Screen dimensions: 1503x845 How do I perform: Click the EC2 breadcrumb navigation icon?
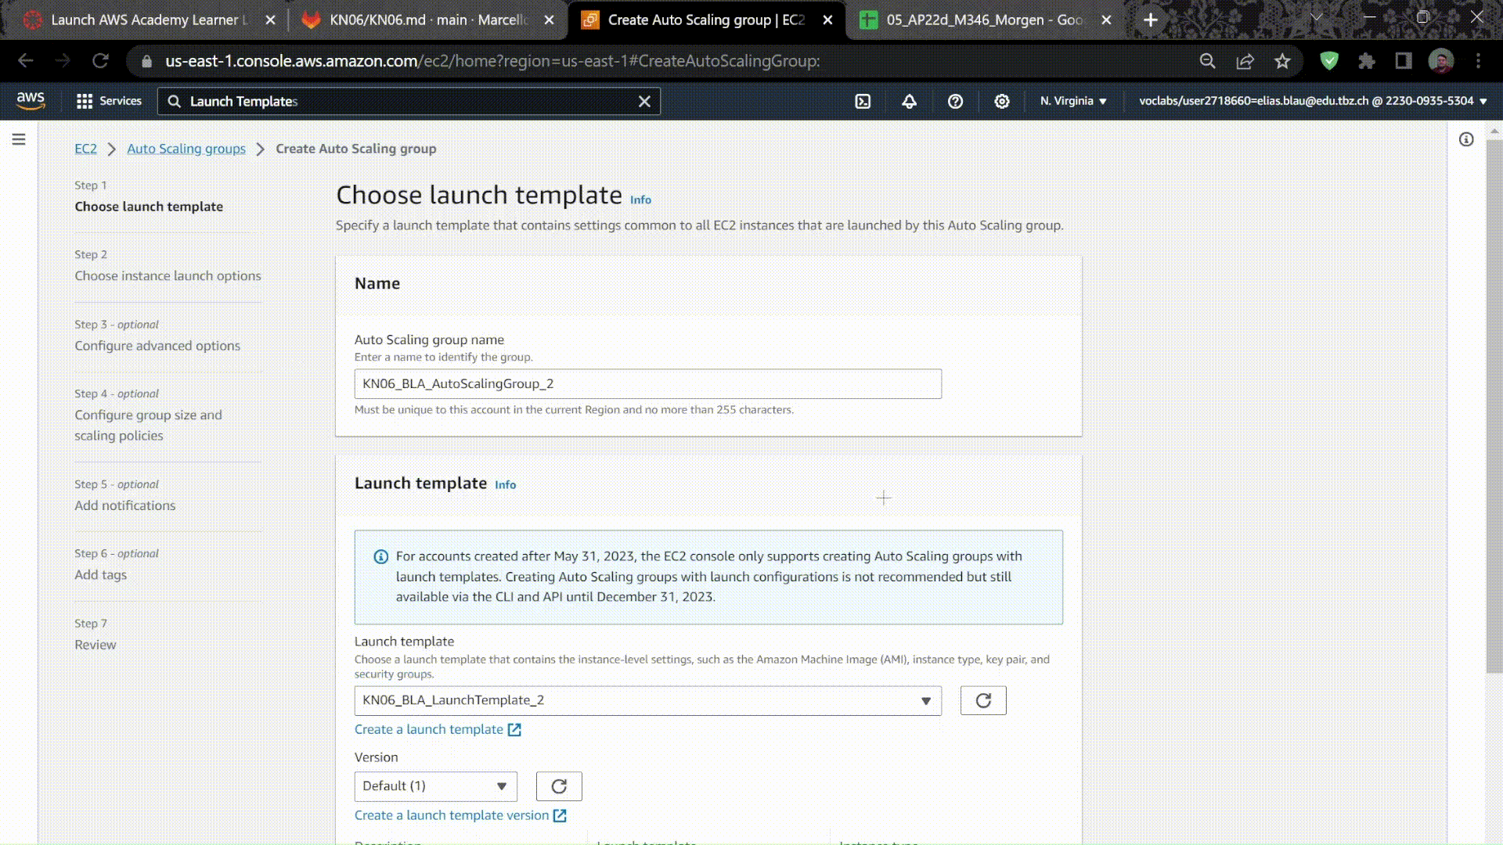click(x=85, y=148)
